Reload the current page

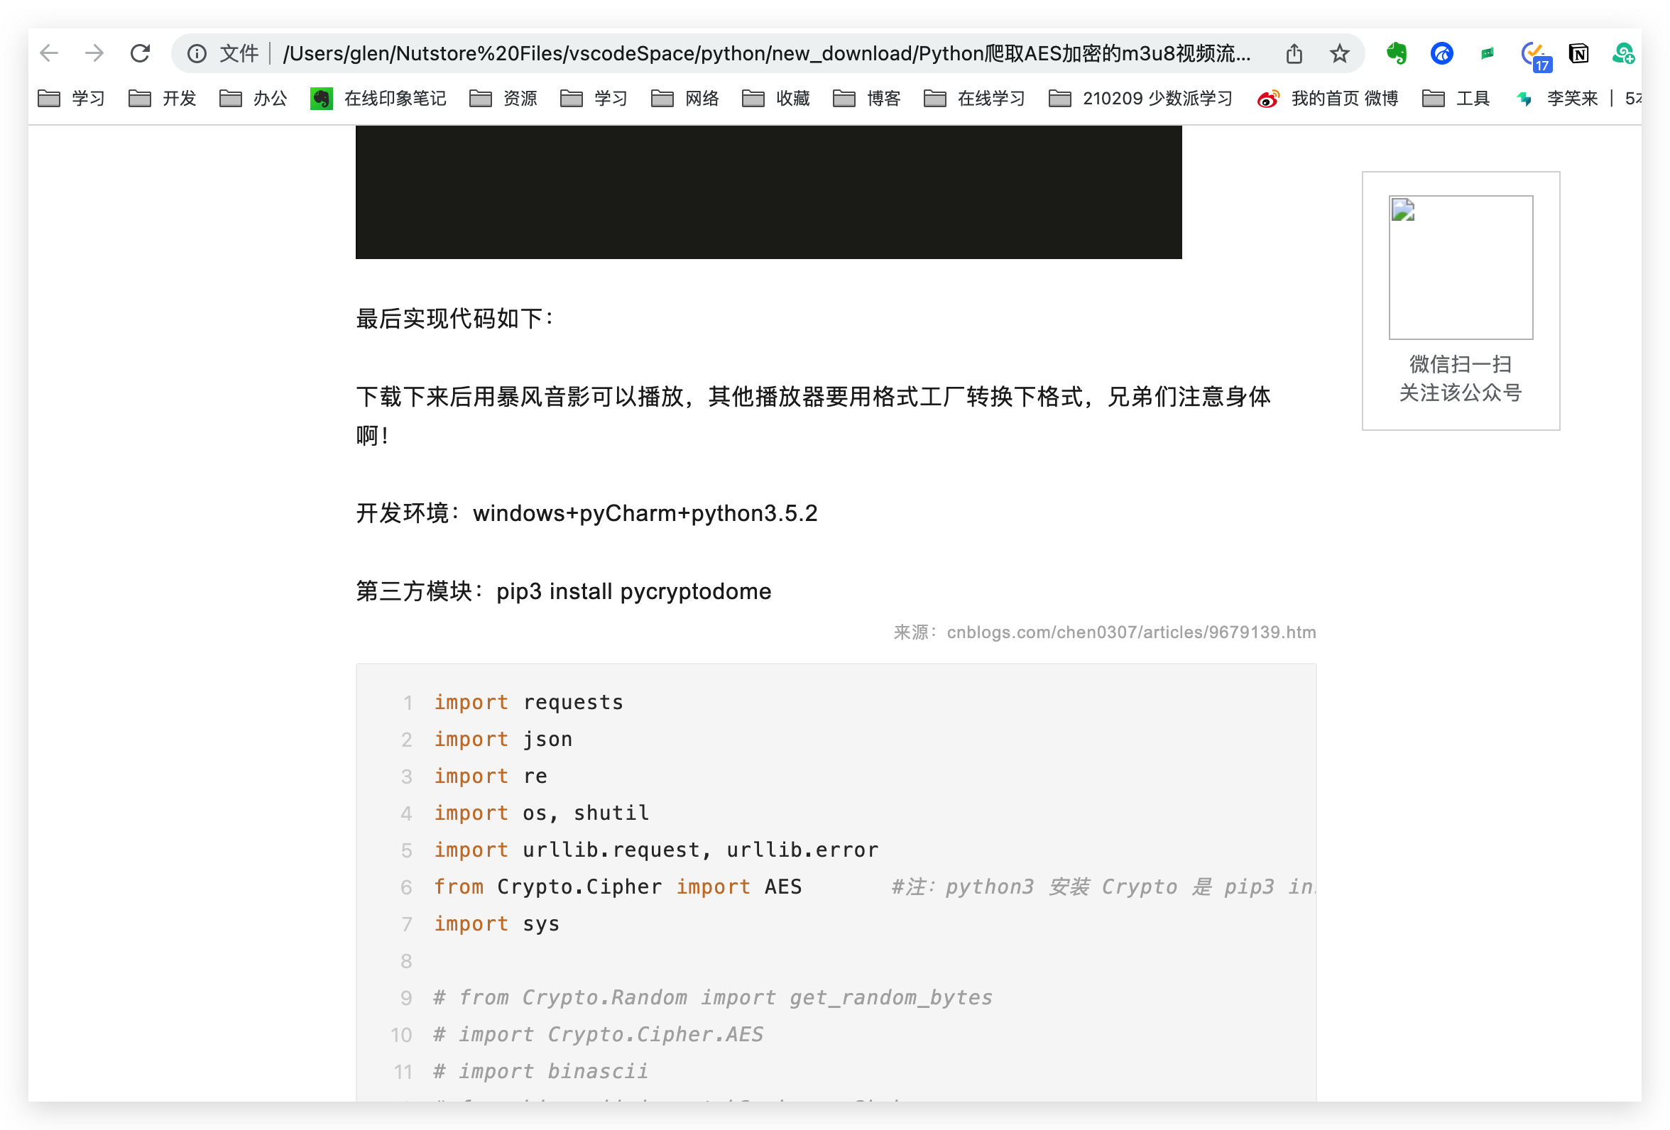coord(140,53)
